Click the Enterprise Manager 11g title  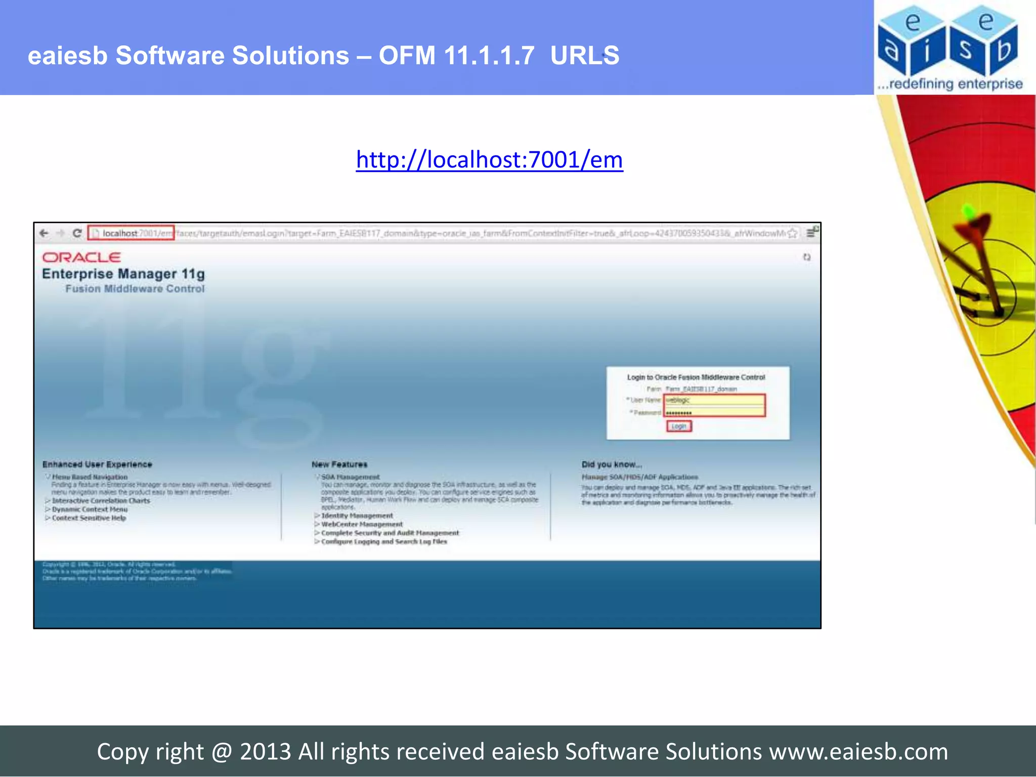coord(123,274)
